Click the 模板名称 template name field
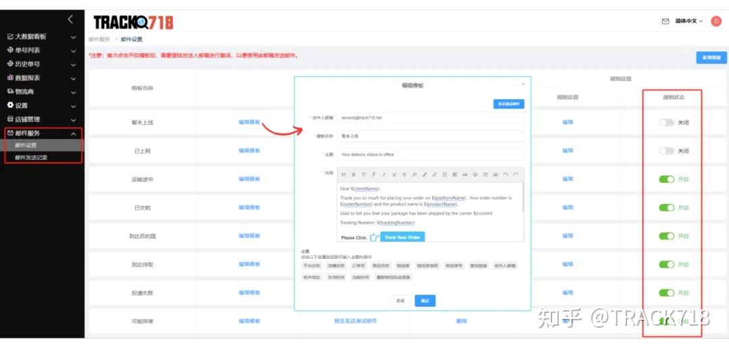Image resolution: width=729 pixels, height=348 pixels. [x=431, y=136]
